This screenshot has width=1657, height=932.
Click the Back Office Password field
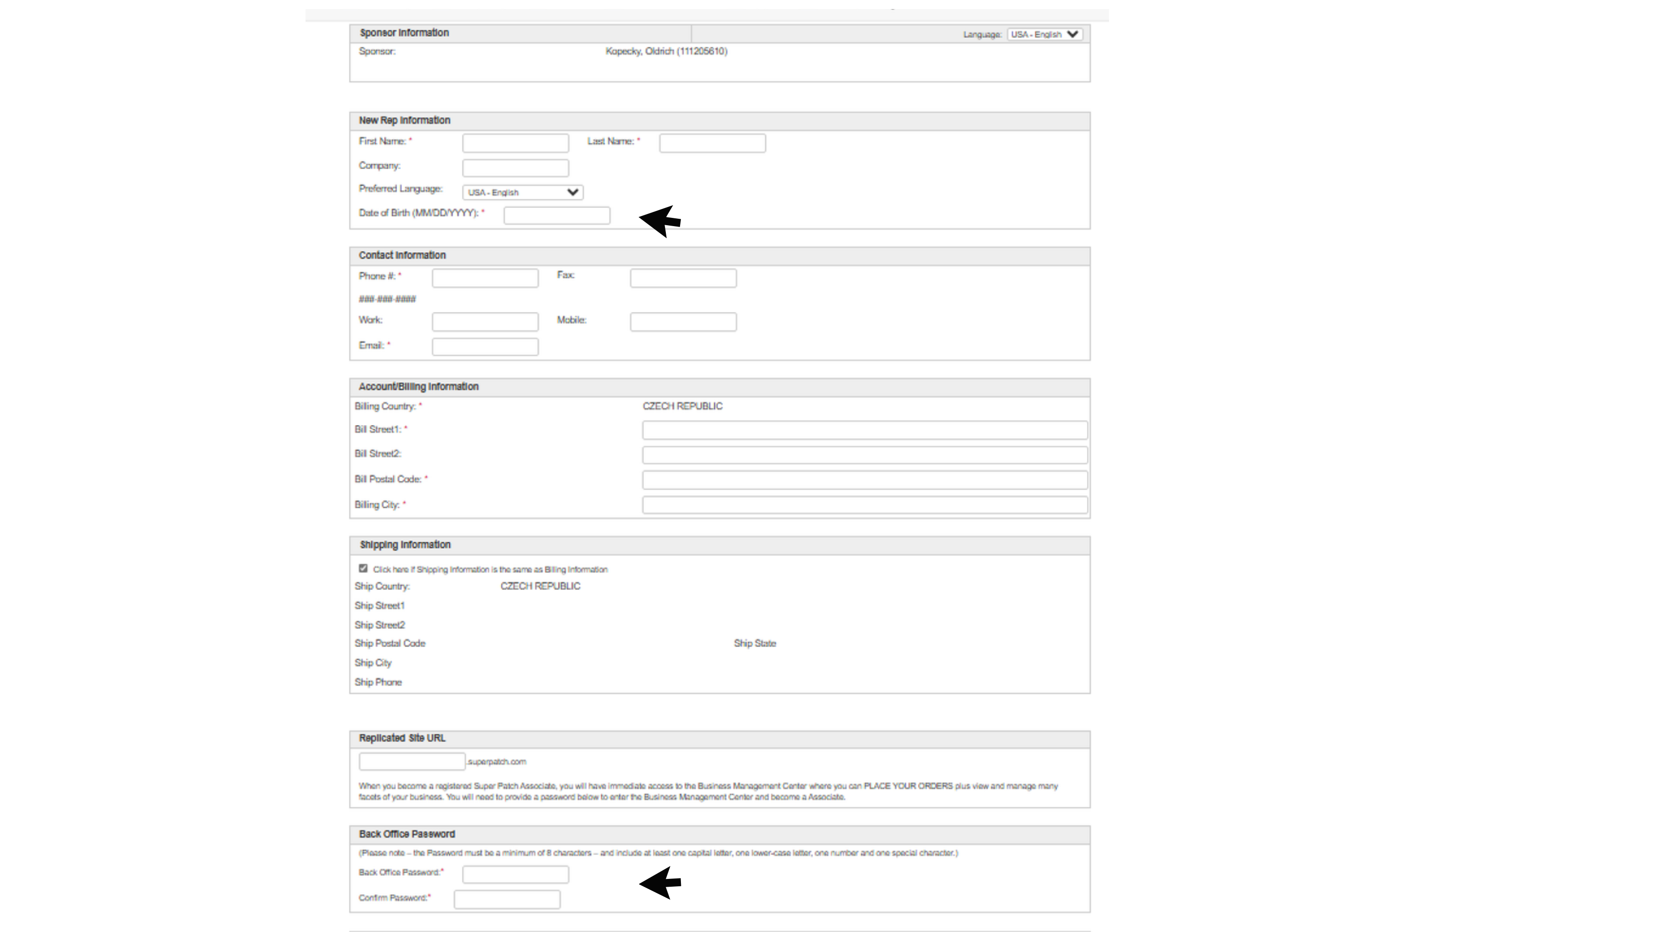pos(515,874)
